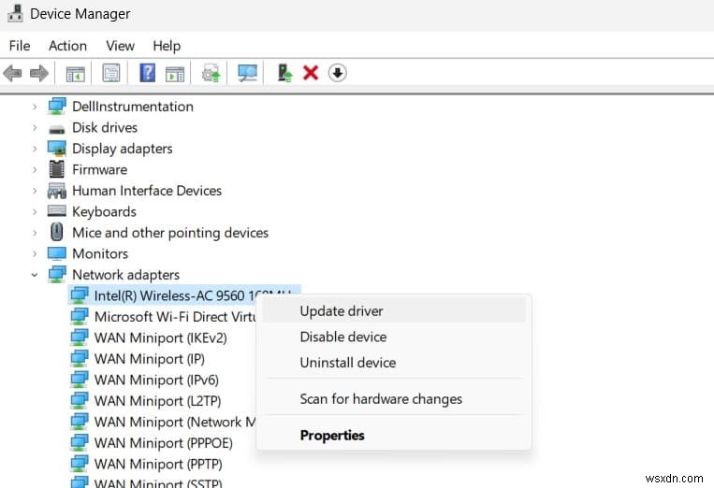Open the Help menu
This screenshot has width=714, height=488.
click(x=167, y=46)
